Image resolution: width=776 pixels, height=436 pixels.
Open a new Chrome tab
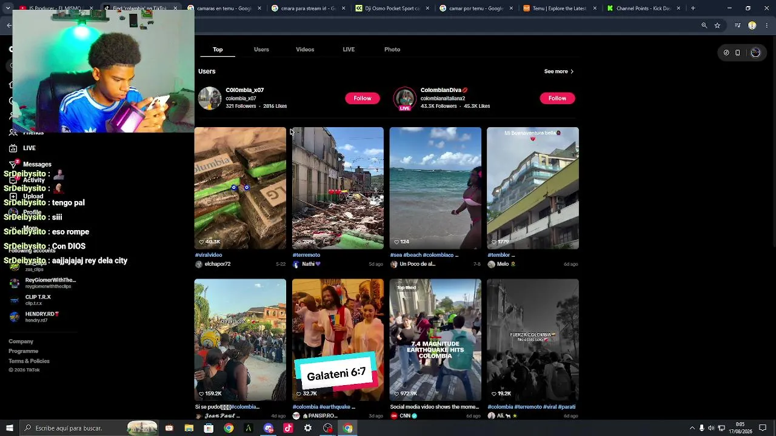click(x=693, y=8)
